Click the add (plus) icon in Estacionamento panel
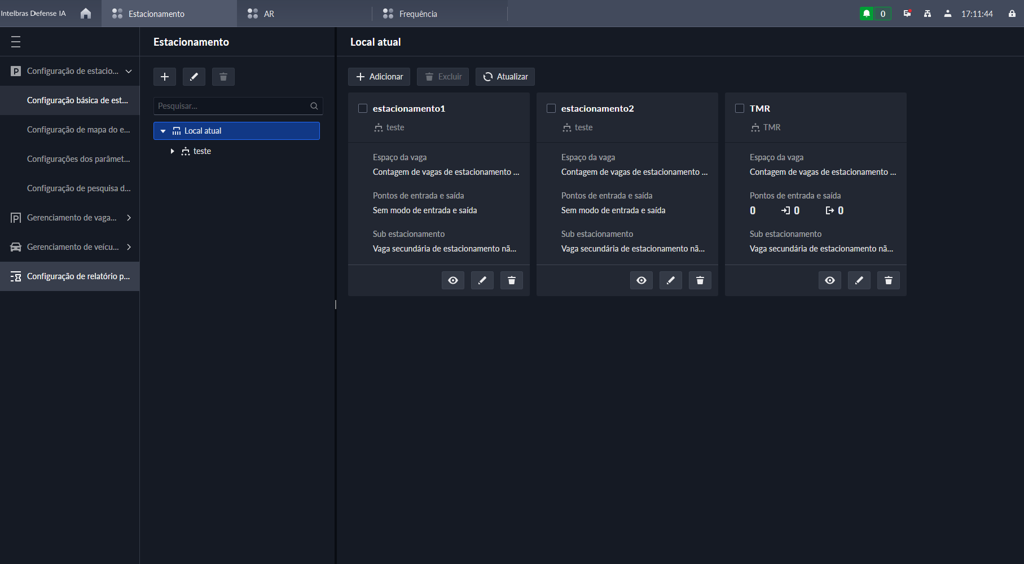 [x=165, y=77]
